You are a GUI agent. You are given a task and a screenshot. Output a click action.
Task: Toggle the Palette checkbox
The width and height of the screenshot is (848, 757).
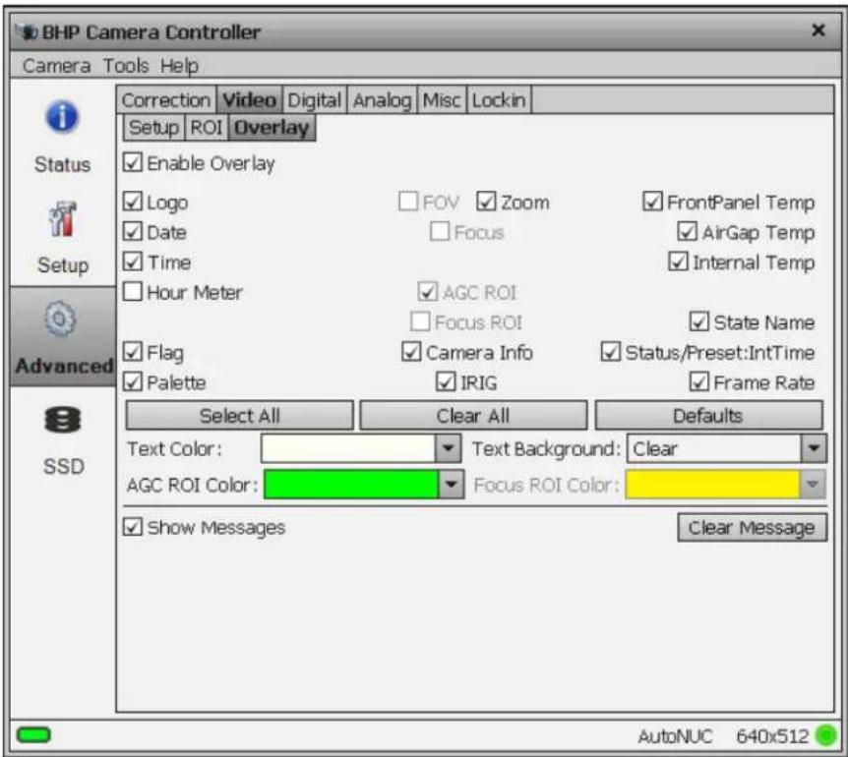tap(133, 381)
